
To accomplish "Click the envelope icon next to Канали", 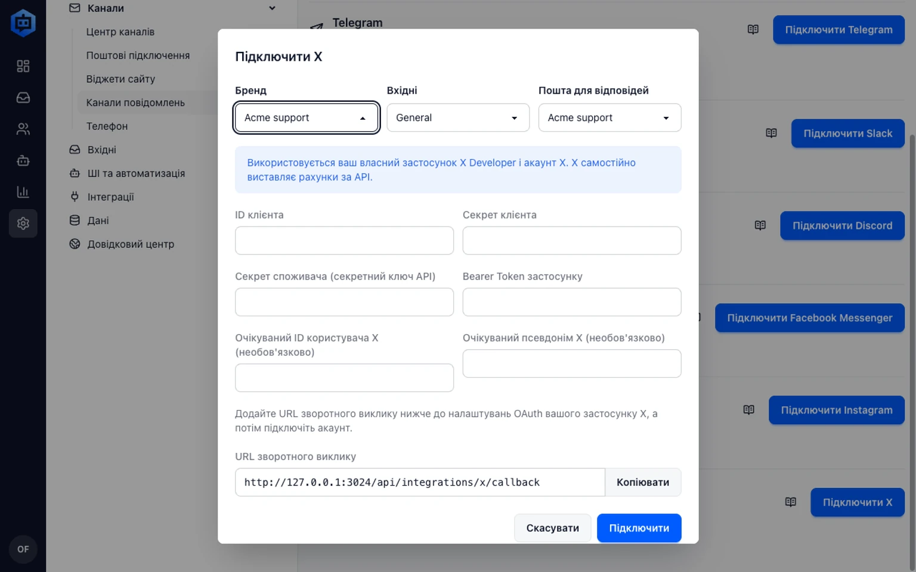I will point(75,8).
